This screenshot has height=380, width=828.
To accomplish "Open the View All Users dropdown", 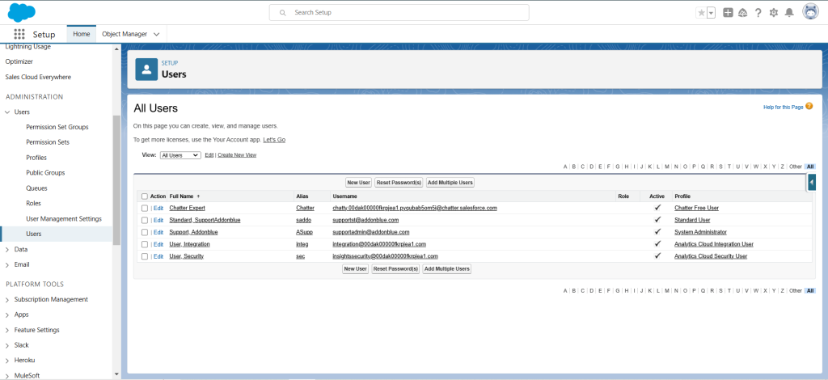I will [x=180, y=155].
